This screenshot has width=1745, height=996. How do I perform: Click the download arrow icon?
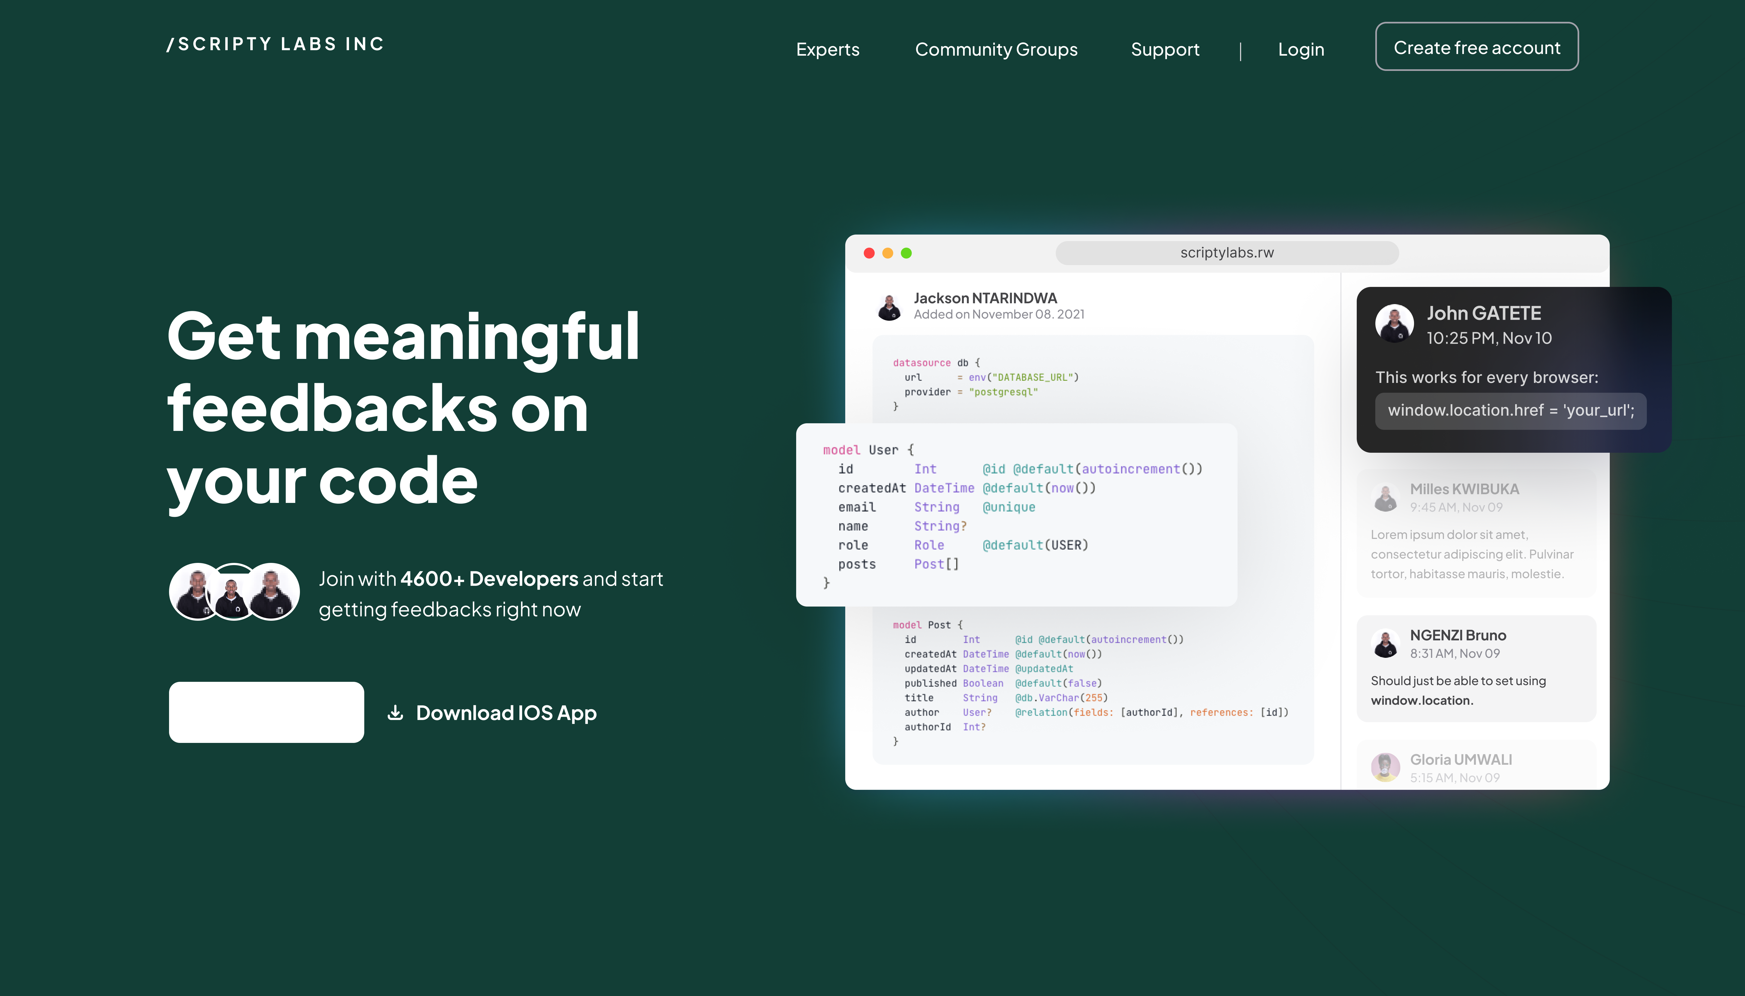pos(395,713)
